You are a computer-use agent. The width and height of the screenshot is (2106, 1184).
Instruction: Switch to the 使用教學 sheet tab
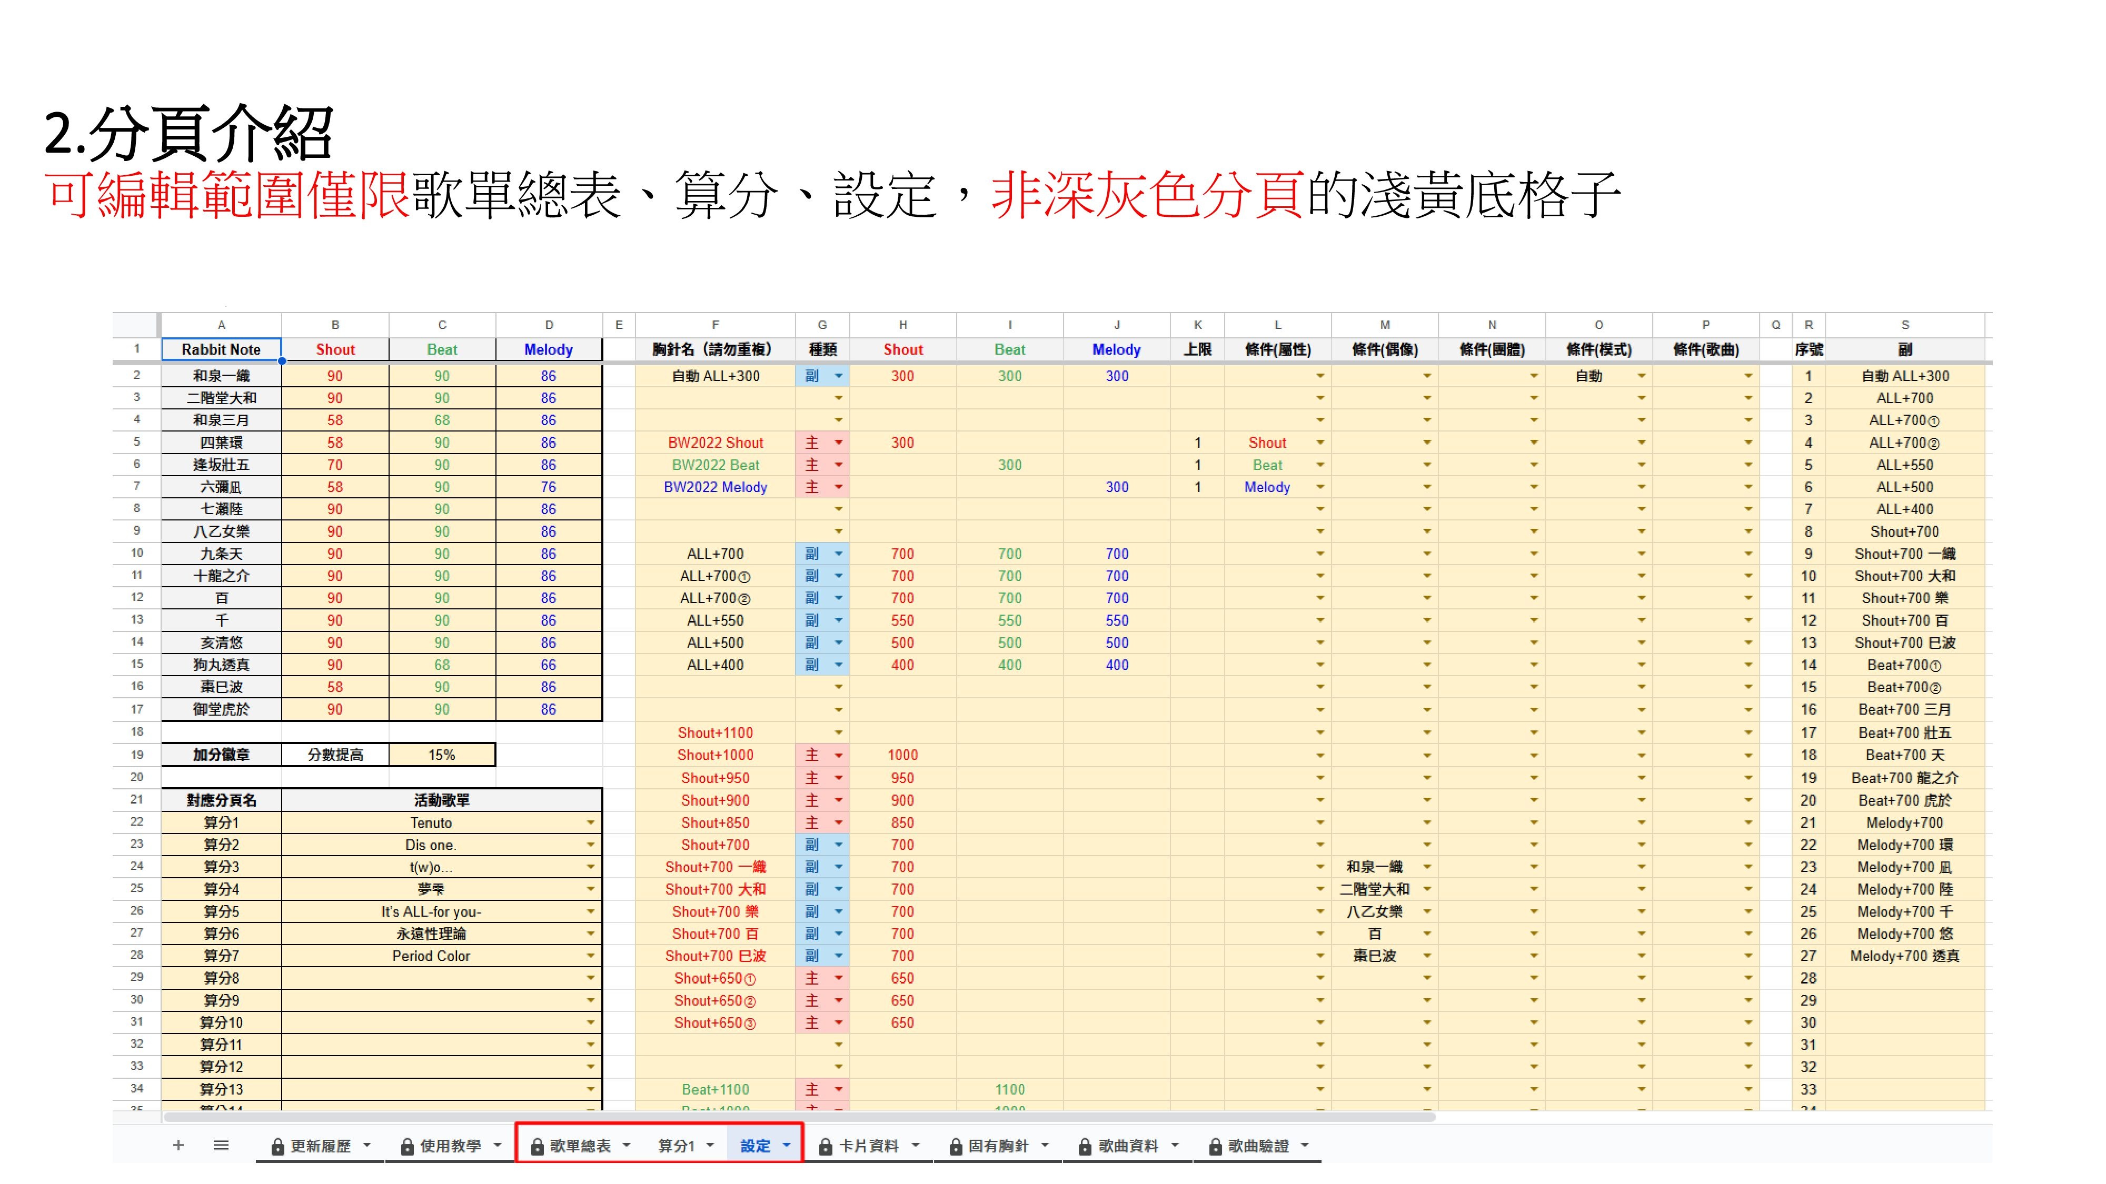click(x=450, y=1146)
